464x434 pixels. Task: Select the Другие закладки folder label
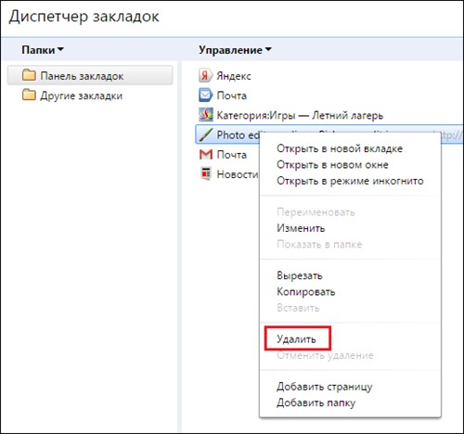click(x=82, y=96)
